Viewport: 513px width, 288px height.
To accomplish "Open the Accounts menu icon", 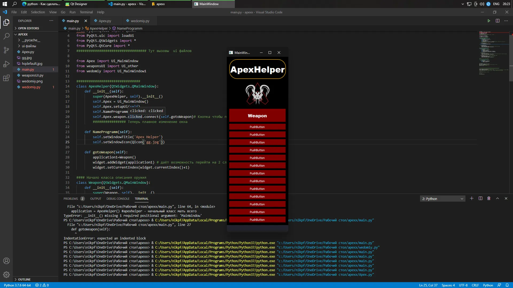I will [6, 261].
